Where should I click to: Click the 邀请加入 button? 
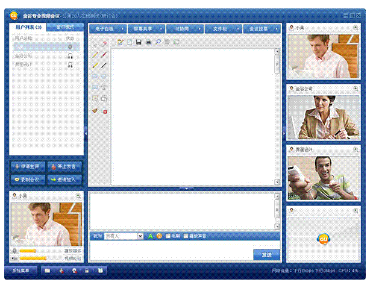pos(64,180)
